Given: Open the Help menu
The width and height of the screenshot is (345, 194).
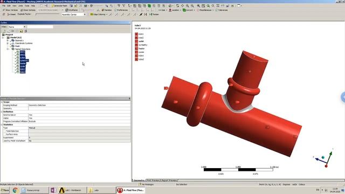Looking at the screenshot, I should tap(33, 6).
